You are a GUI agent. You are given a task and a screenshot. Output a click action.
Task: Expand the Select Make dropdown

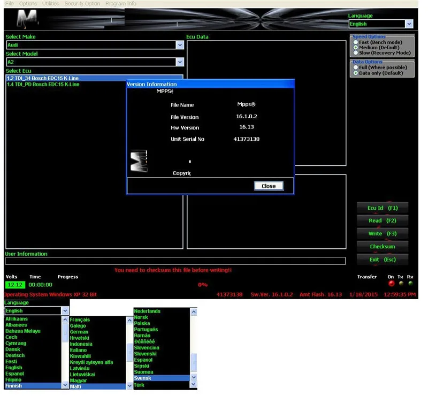pos(180,45)
